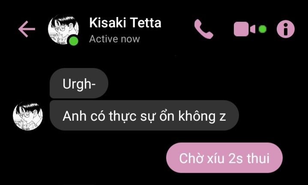Click the word Anh in the gray bubble

[75, 116]
